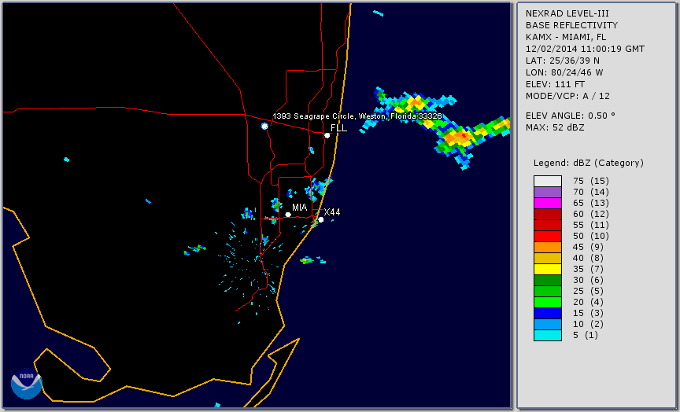Click the 40 dBZ gold legend swatch
The width and height of the screenshot is (680, 412).
(x=548, y=258)
